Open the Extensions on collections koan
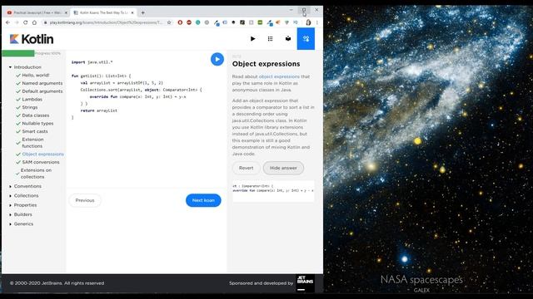 coord(36,174)
